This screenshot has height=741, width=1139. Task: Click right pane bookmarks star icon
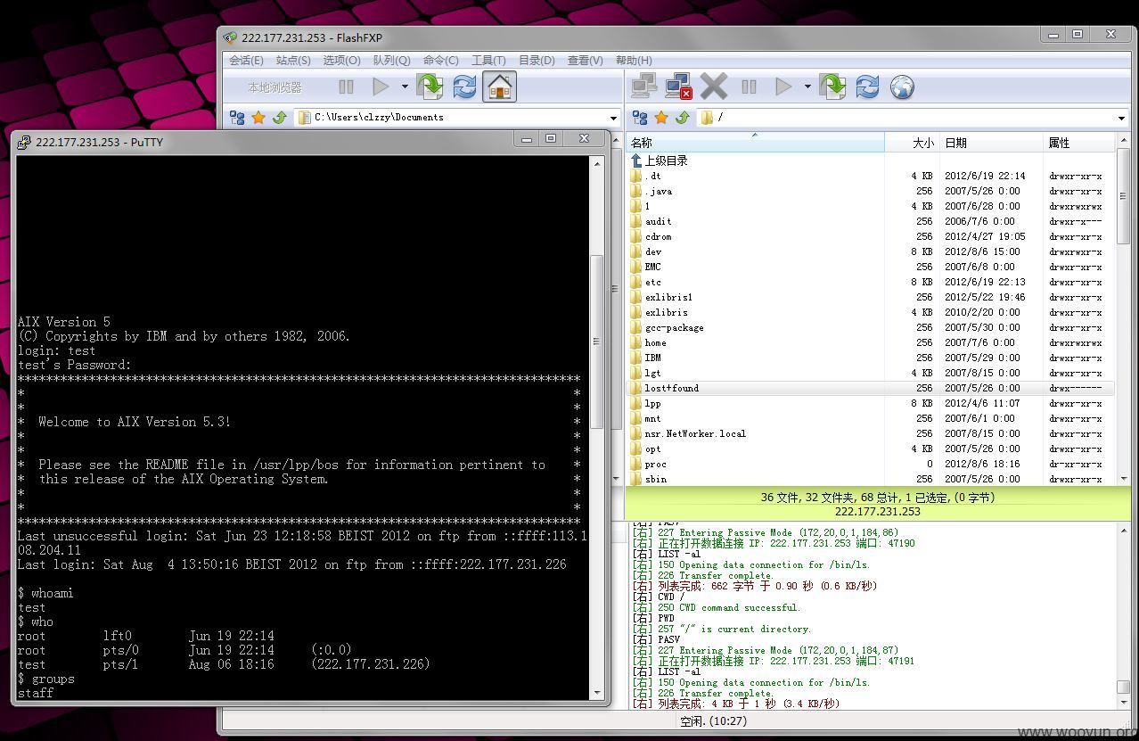point(661,118)
